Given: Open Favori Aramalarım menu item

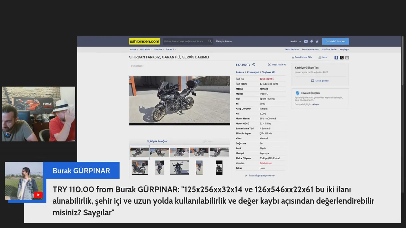Looking at the screenshot, I should click(x=310, y=49).
